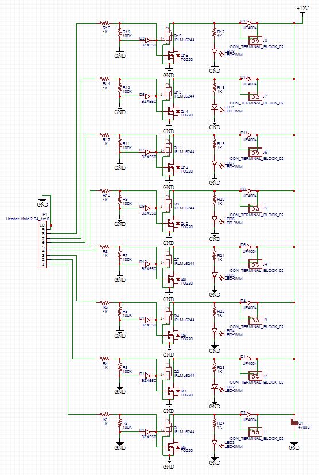This screenshot has width=319, height=475.
Task: Click resistor R20 symbol
Action: 215,201
